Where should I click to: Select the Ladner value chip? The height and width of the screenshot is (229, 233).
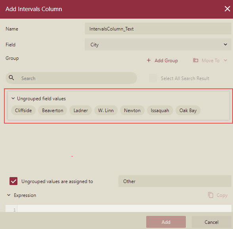pyautogui.click(x=80, y=111)
